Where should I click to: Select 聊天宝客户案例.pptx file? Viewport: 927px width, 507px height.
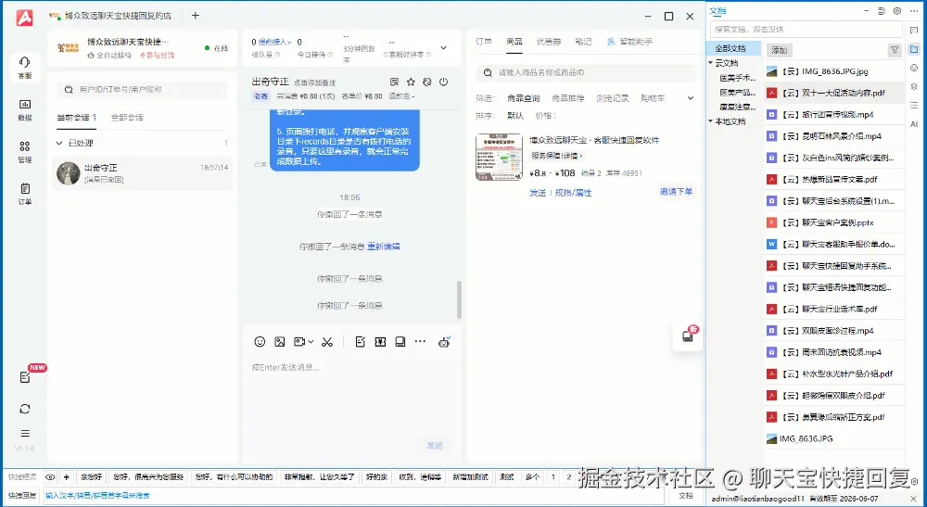coord(834,222)
